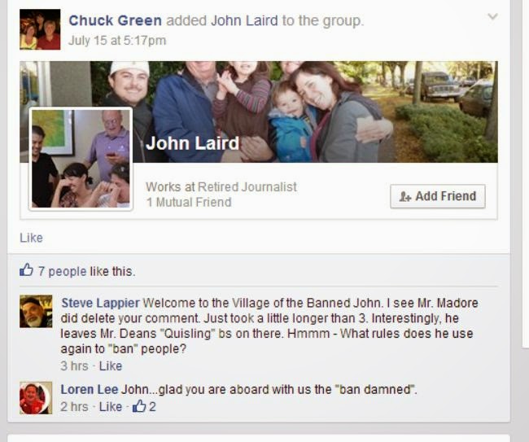The image size is (529, 442).
Task: Click Loren Lee's avatar icon
Action: click(36, 398)
